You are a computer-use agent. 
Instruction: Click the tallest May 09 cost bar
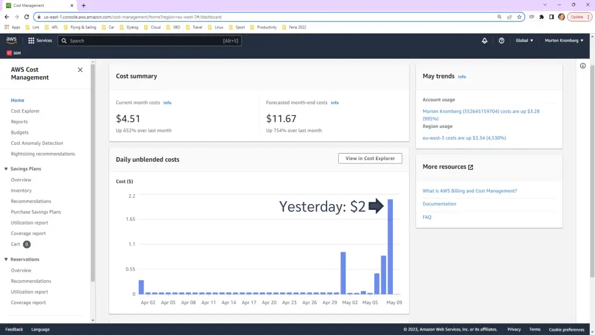[x=390, y=247]
